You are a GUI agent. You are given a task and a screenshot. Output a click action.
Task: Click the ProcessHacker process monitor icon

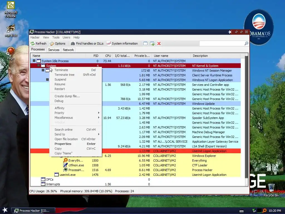(x=65, y=170)
